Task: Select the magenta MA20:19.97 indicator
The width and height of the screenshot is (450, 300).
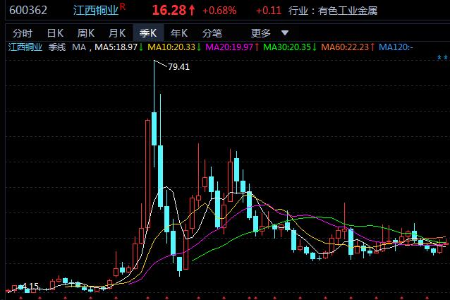Action: click(230, 47)
